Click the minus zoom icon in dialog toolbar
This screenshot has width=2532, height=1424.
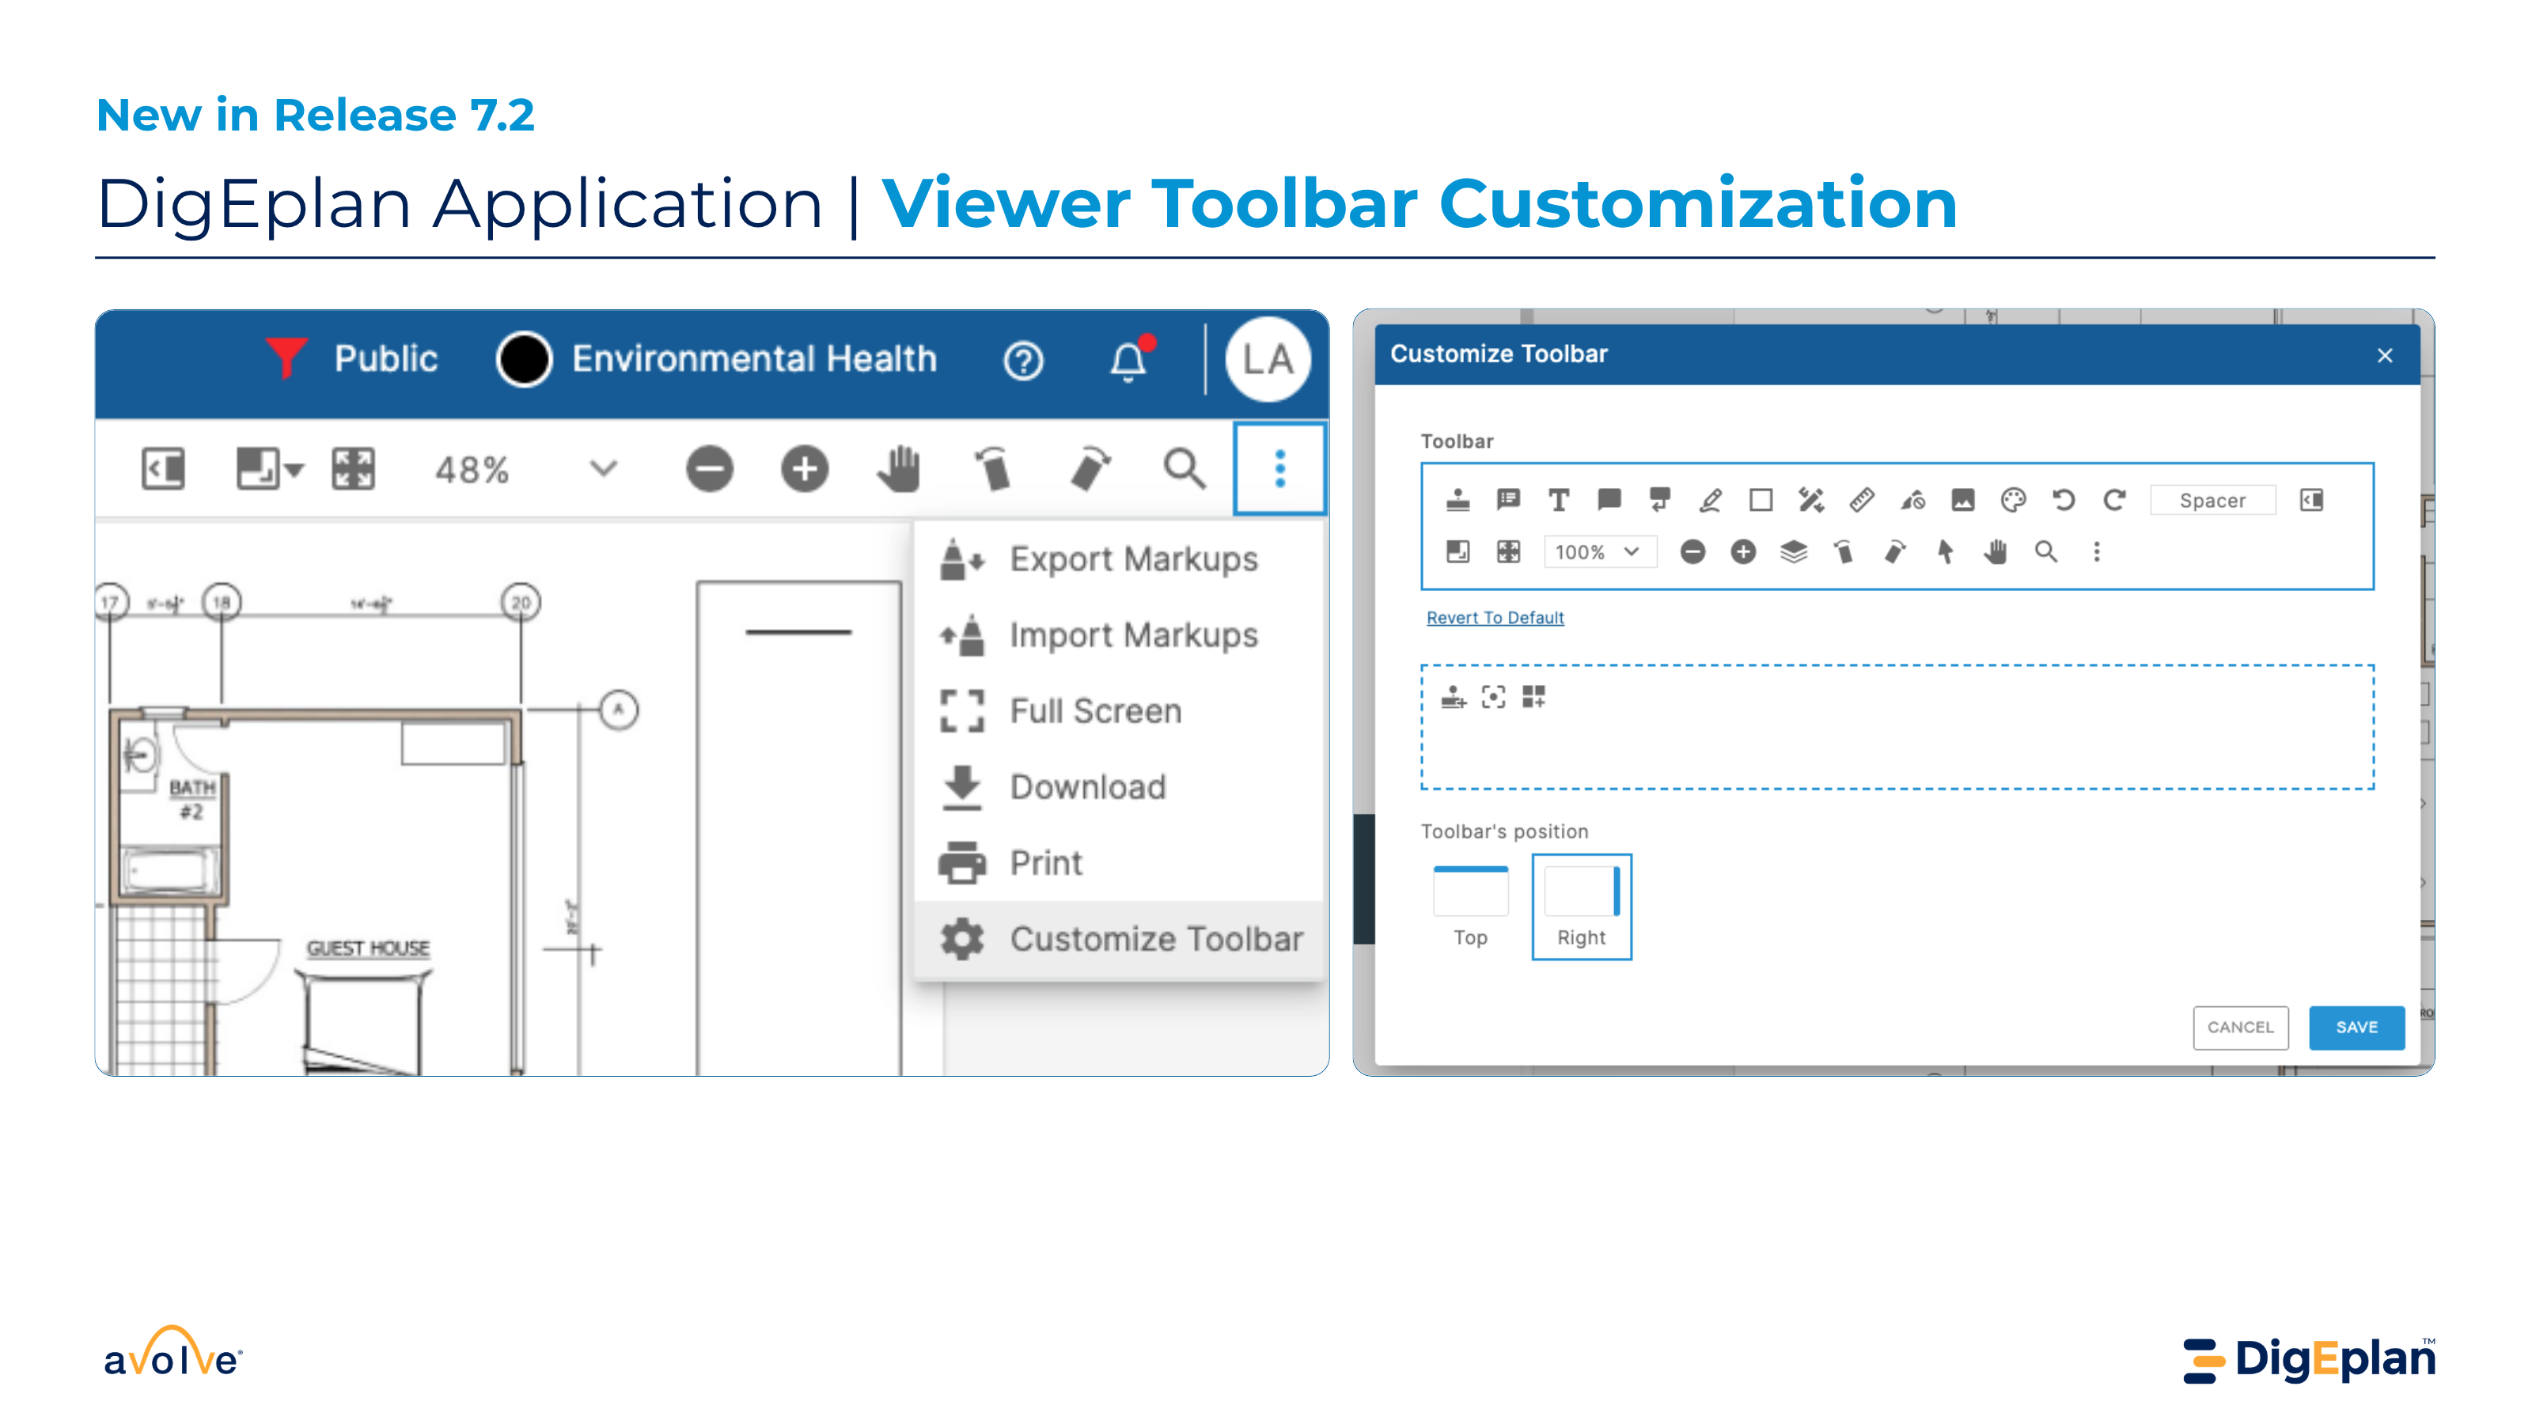click(1692, 551)
